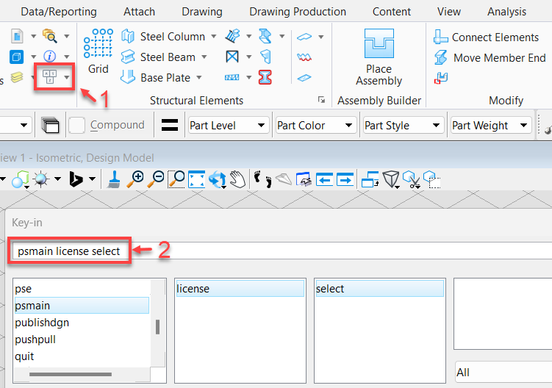Viewport: 552px width, 388px height.
Task: Open the Part Color dropdown
Action: click(x=316, y=126)
